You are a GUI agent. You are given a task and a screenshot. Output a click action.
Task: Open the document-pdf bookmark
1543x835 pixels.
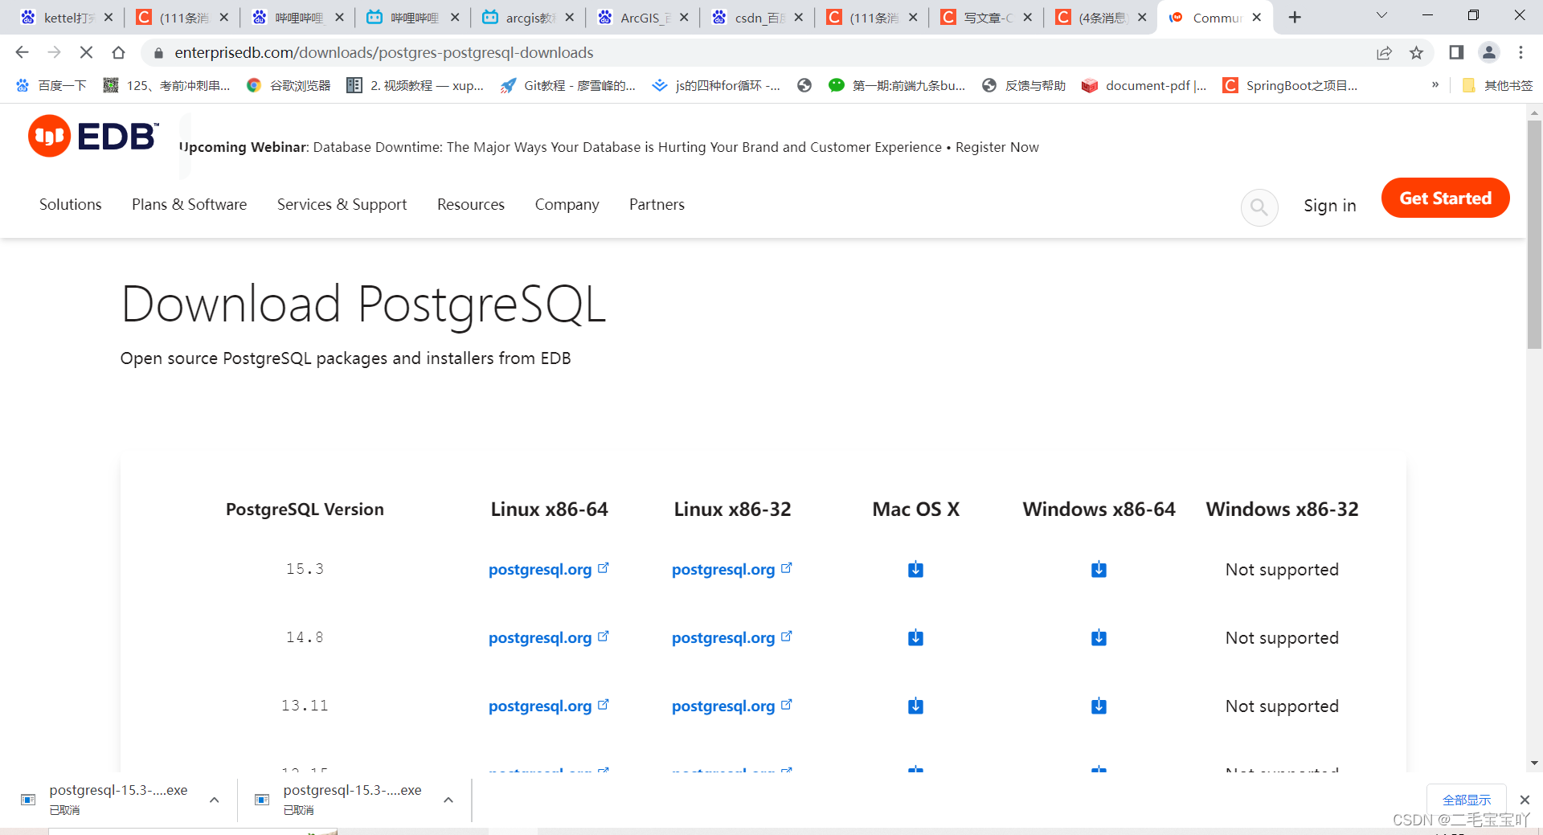click(1144, 85)
